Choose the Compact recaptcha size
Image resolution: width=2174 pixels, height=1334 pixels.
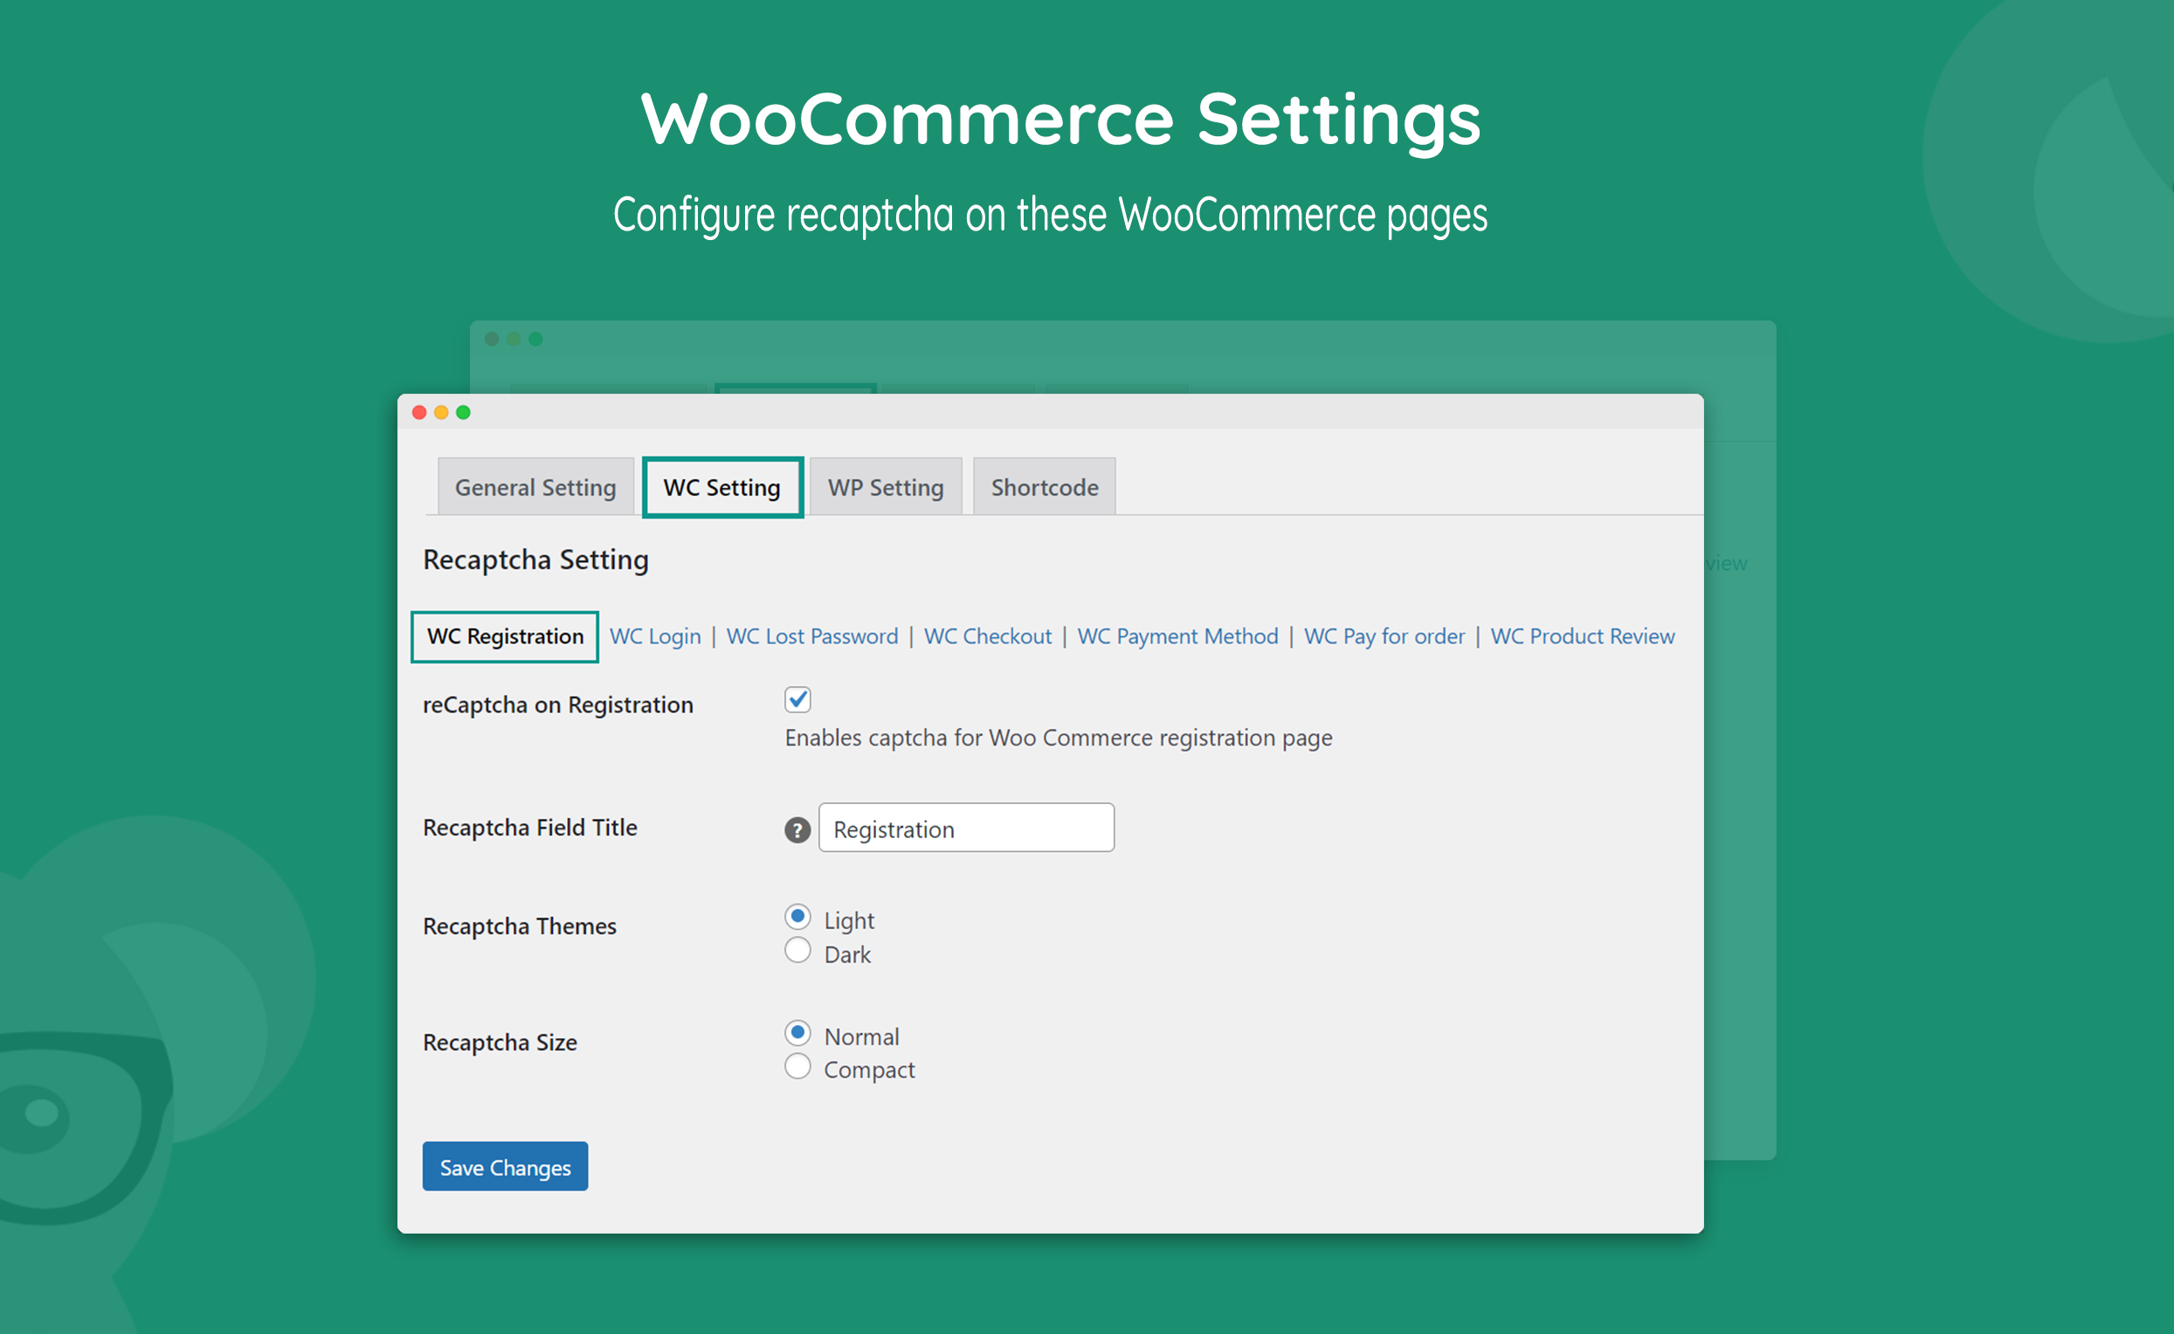click(798, 1066)
